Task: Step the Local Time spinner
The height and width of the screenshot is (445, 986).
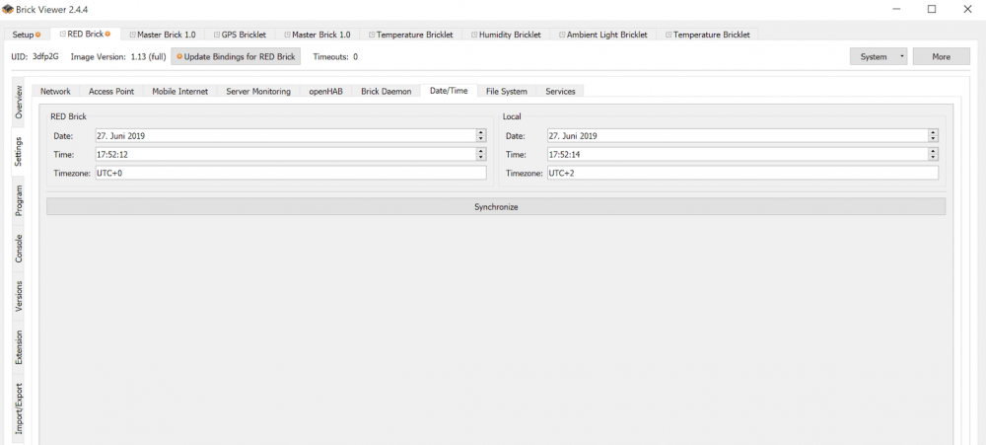Action: (933, 155)
